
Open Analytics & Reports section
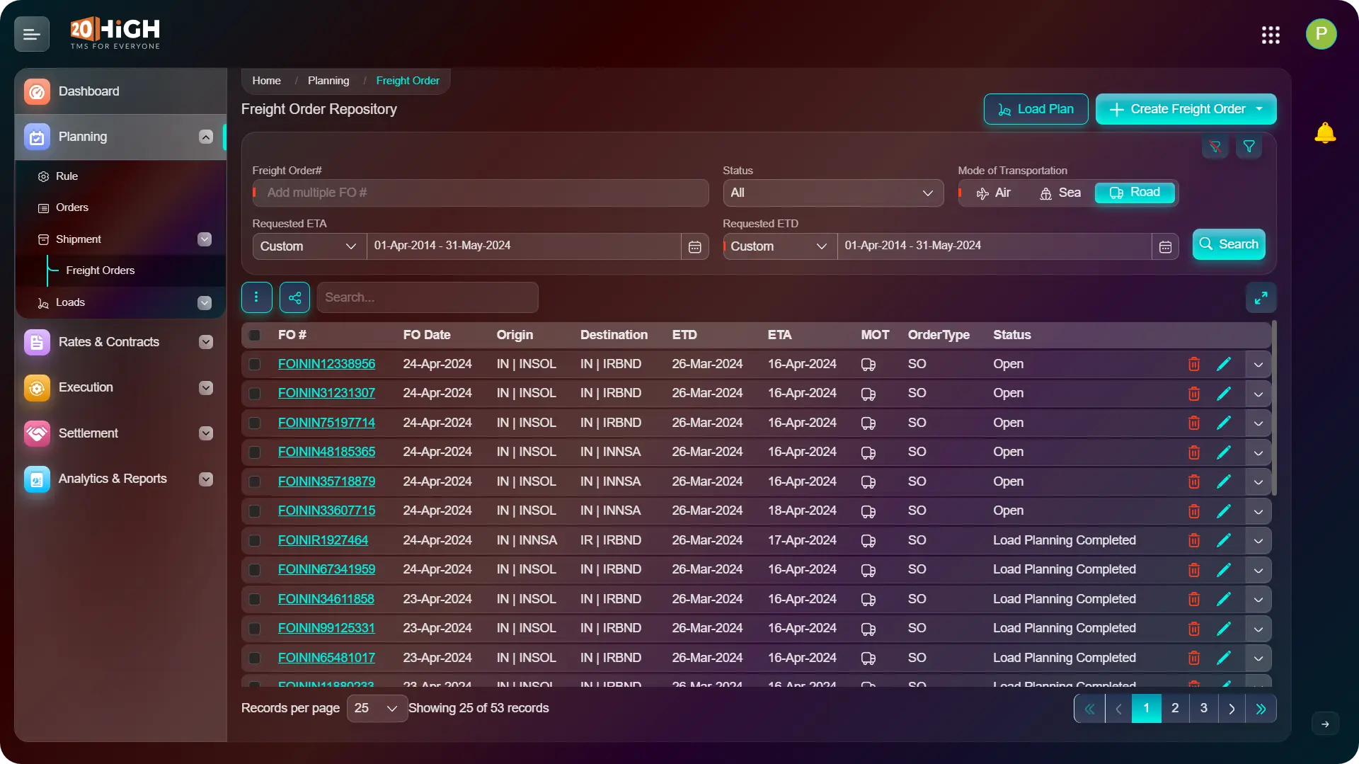120,479
